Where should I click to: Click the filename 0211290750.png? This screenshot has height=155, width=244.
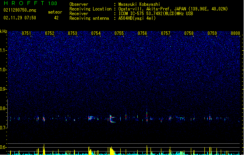coord(20,10)
